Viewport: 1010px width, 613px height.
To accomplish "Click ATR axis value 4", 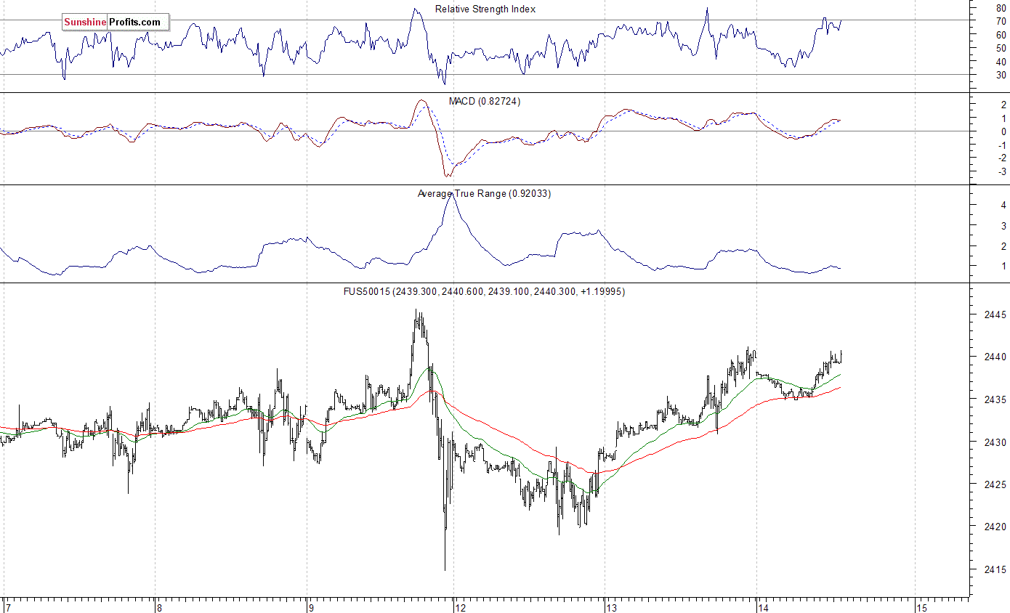I will tap(1004, 206).
